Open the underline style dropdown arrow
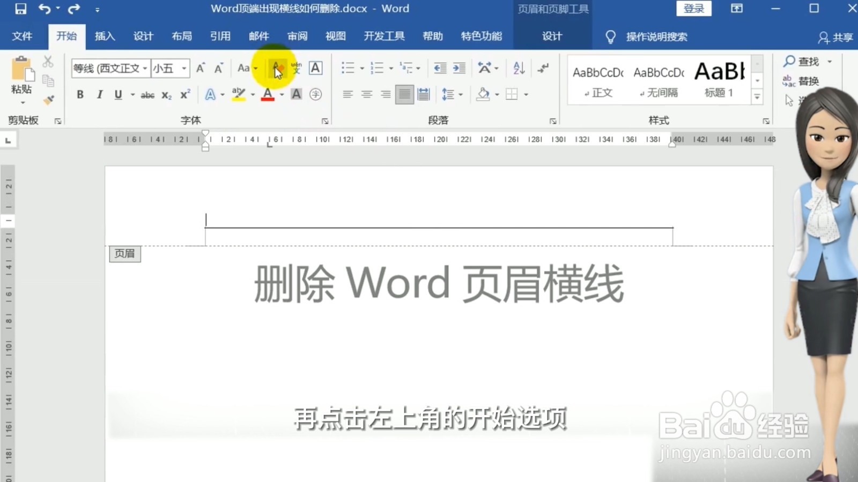858x482 pixels. (x=132, y=95)
